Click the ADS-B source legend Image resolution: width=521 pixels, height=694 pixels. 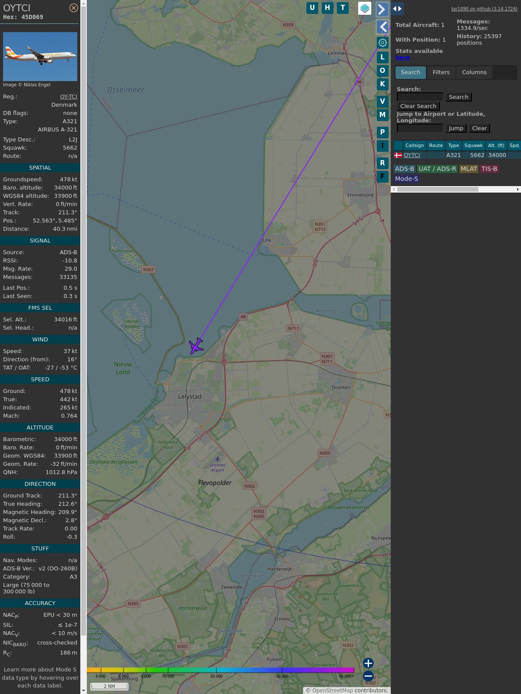(405, 169)
